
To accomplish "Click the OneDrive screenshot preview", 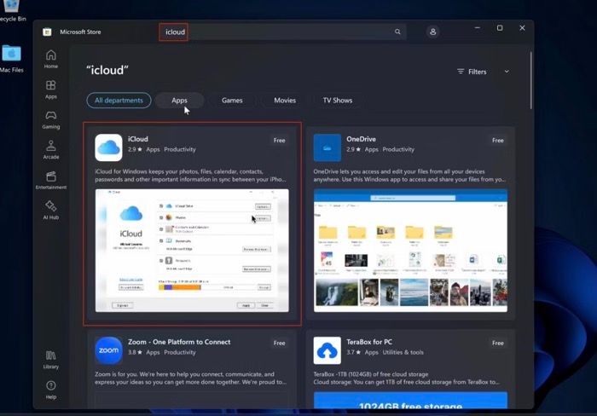I will pos(410,251).
